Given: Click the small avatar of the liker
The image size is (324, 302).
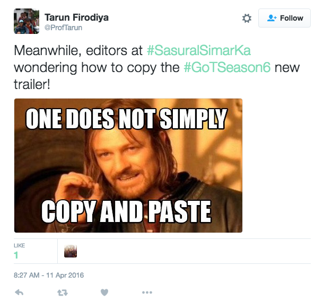Looking at the screenshot, I should coord(71,251).
